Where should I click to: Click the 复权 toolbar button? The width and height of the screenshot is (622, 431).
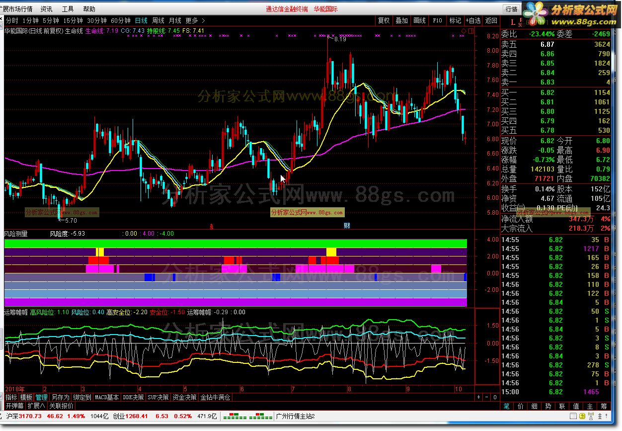click(384, 20)
